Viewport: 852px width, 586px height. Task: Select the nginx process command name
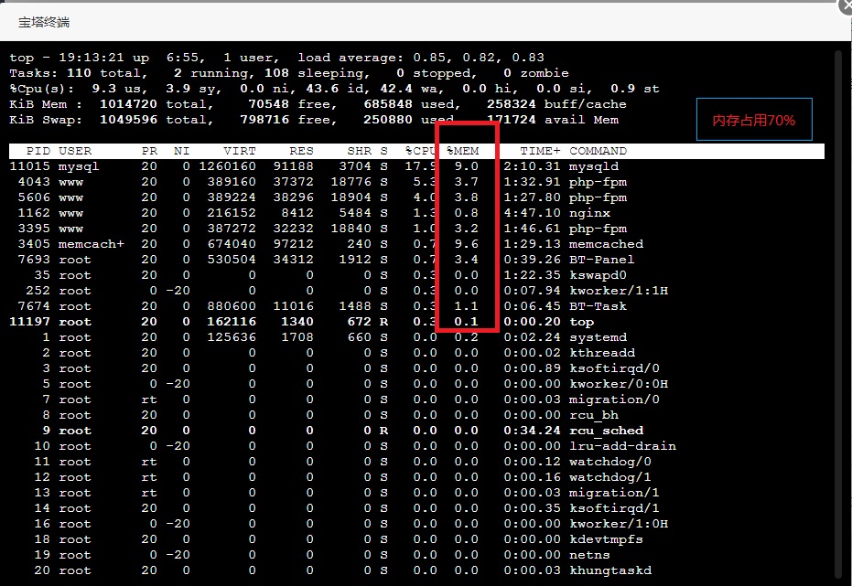click(x=589, y=213)
